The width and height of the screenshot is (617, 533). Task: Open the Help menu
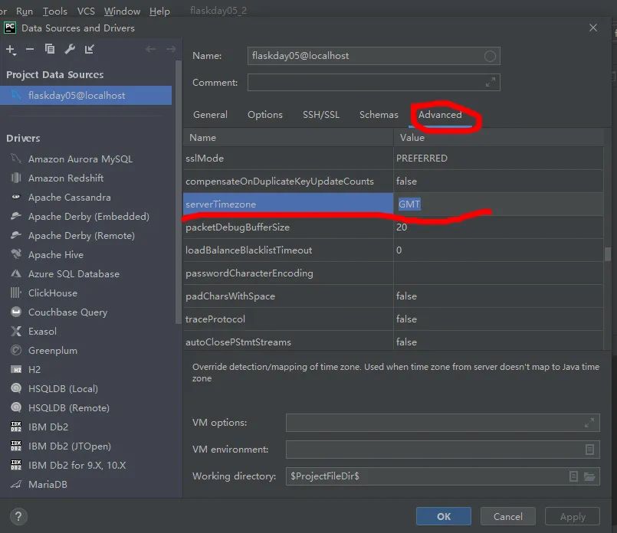(x=159, y=11)
